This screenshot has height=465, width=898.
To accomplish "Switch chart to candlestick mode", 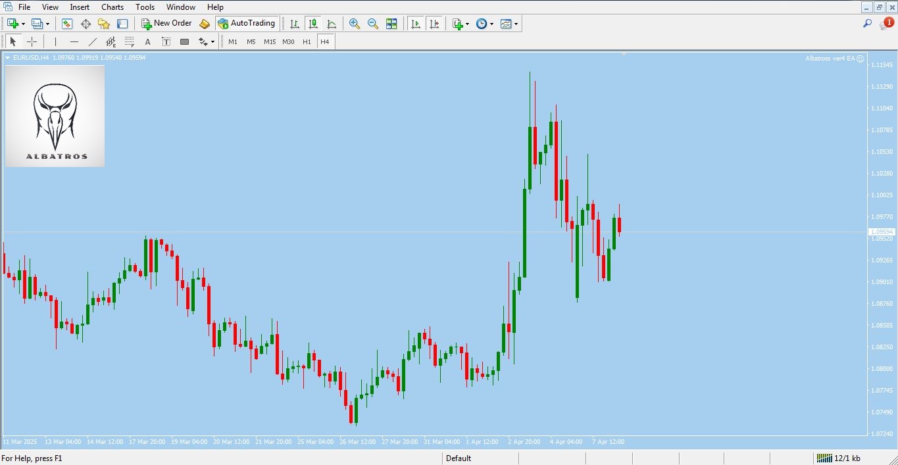I will coord(313,24).
